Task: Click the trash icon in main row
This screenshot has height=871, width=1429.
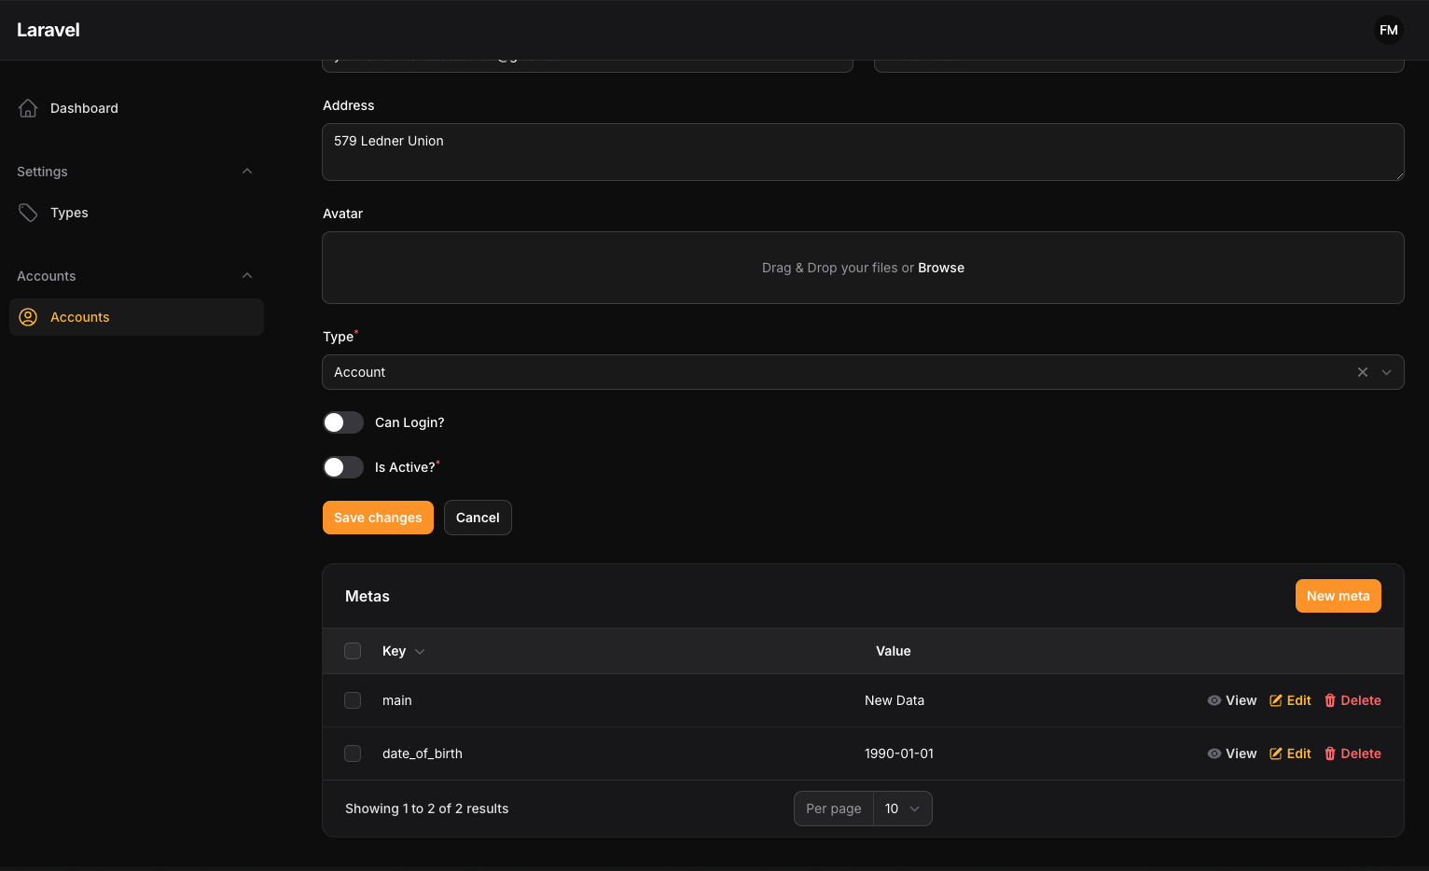Action: point(1330,700)
